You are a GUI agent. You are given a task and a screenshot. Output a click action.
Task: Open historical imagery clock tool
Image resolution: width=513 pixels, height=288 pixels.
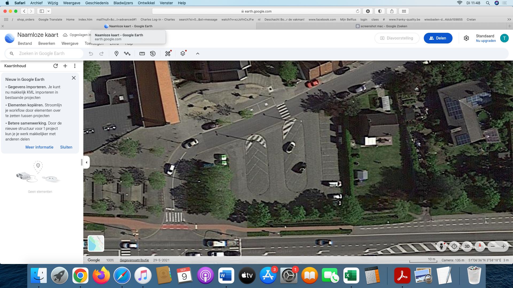click(x=153, y=54)
